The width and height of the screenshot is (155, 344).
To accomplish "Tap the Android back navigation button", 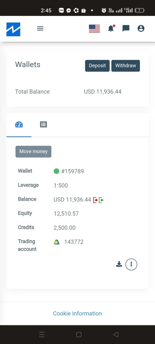I will tap(116, 334).
